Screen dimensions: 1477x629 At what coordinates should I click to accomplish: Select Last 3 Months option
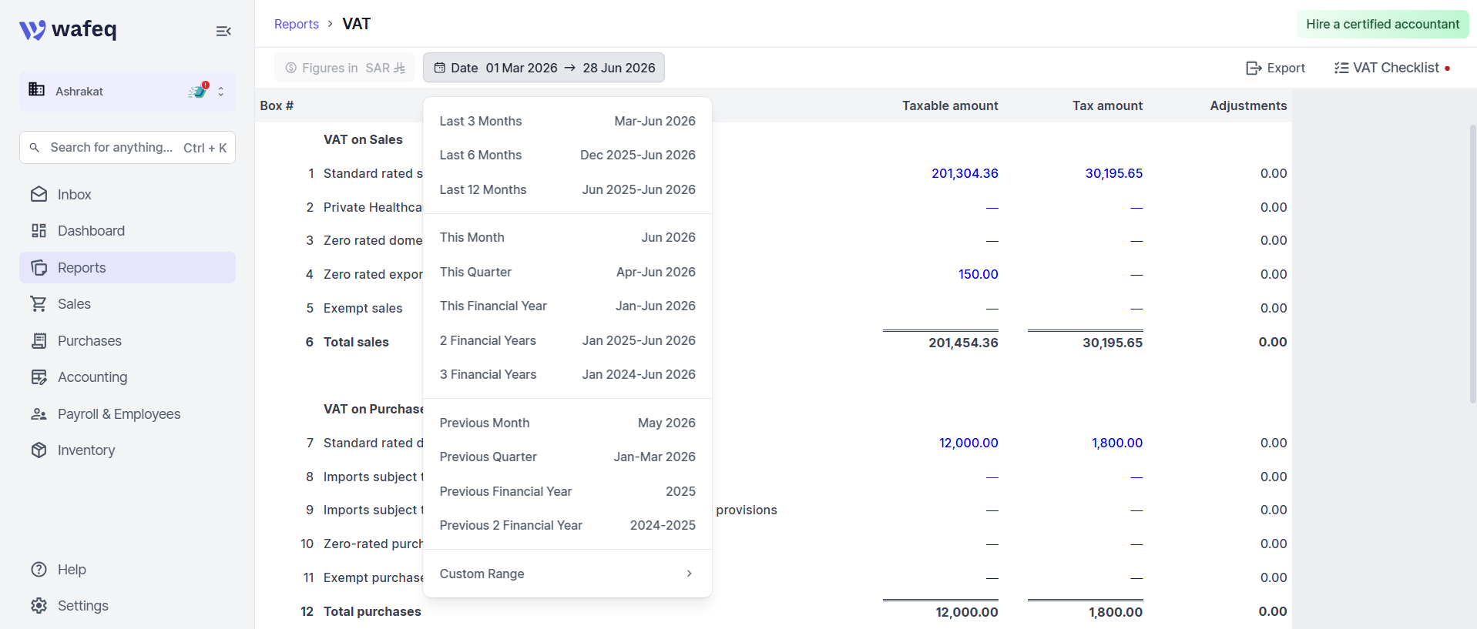point(568,121)
